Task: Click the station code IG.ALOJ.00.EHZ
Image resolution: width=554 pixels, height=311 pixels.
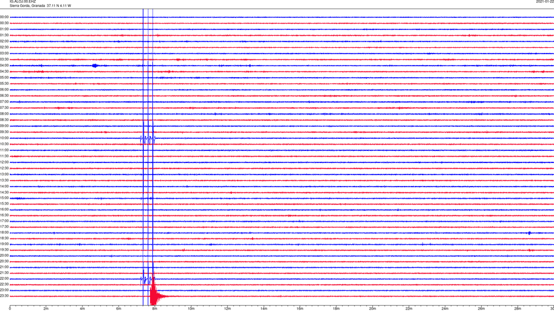Action: [x=23, y=2]
